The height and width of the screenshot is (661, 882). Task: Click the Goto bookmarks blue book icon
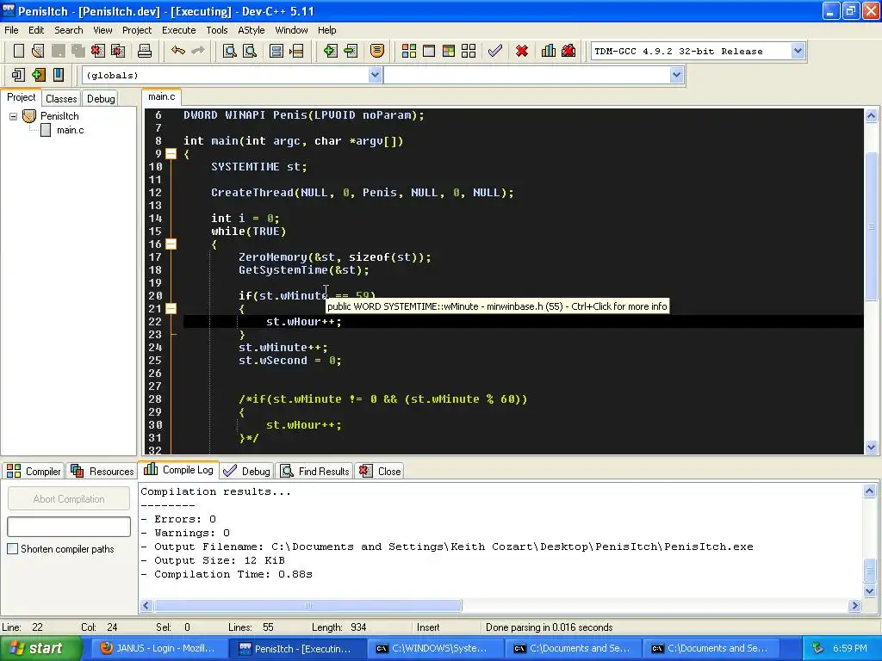click(58, 75)
